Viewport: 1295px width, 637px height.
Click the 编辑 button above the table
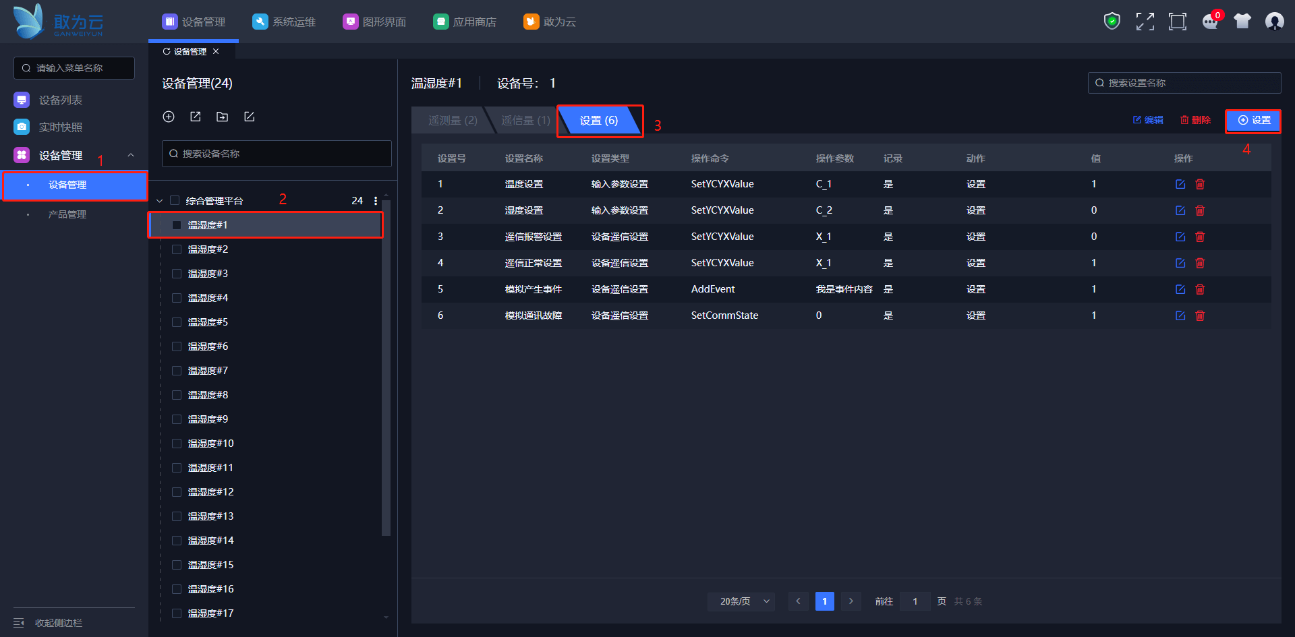pos(1148,120)
